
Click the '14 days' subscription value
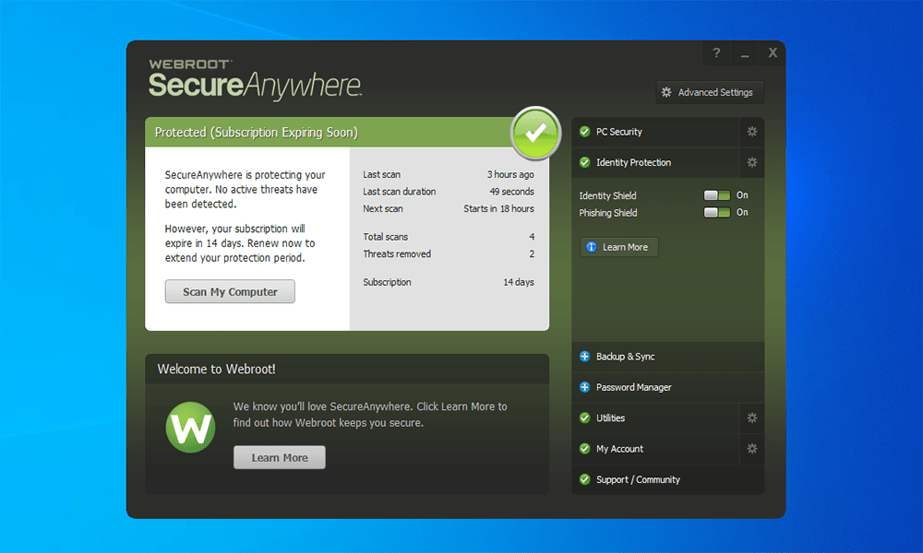pos(519,282)
